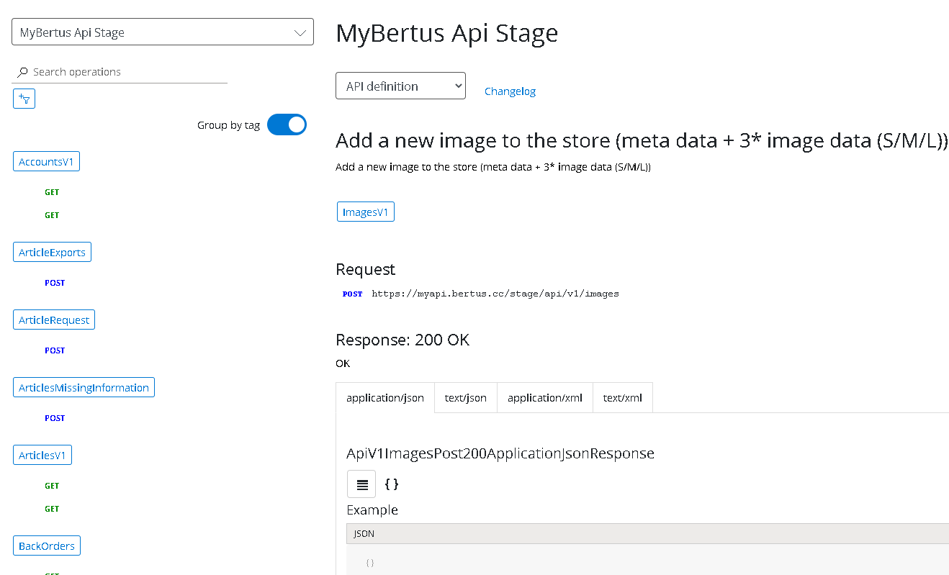Click the filter by tags icon
This screenshot has width=949, height=575.
[24, 99]
